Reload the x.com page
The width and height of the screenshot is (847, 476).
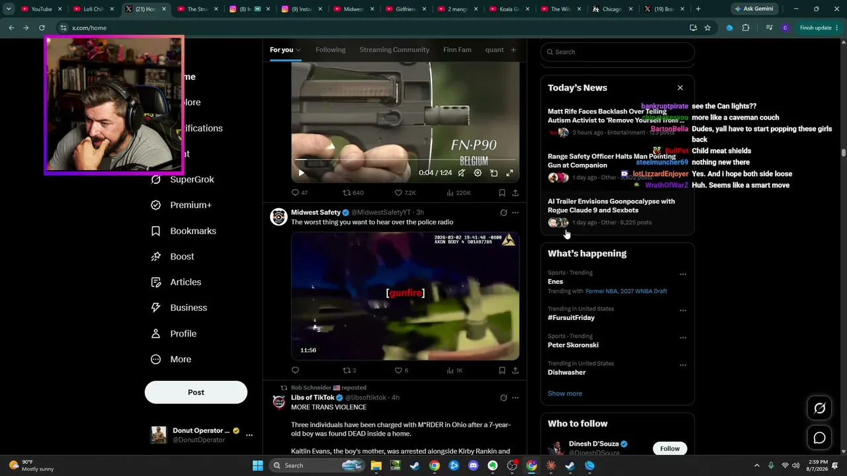click(42, 28)
